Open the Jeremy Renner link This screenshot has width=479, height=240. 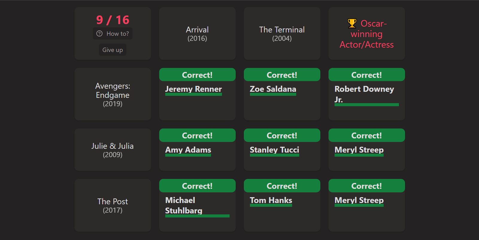193,89
